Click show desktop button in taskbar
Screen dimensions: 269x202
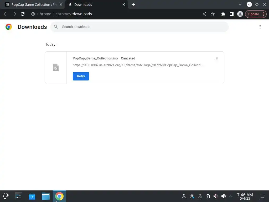pos(262,196)
